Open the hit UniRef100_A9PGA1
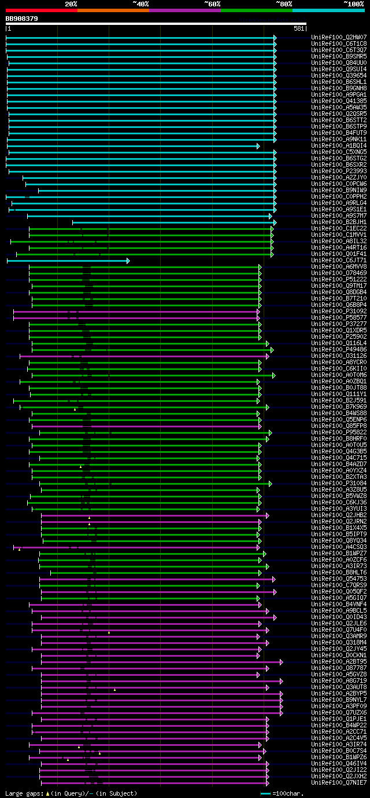370x798 pixels. (x=339, y=95)
